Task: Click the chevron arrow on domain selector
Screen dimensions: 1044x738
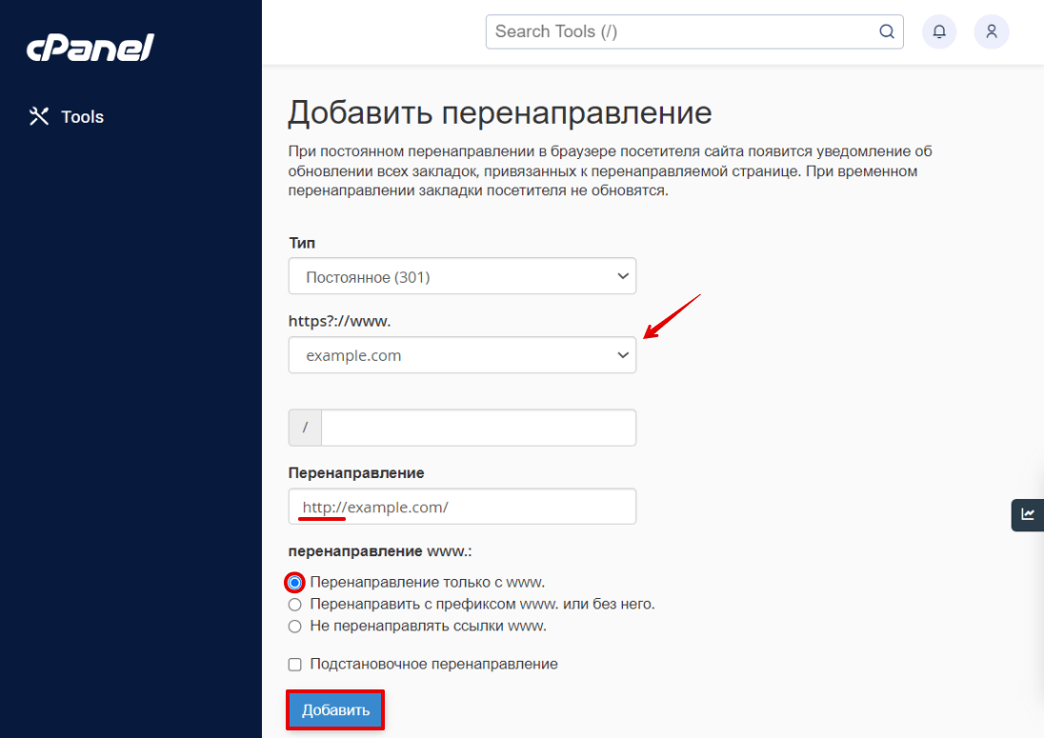Action: coord(623,355)
